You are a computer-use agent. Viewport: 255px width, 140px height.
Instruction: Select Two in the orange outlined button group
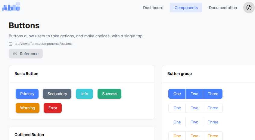[x=194, y=136]
